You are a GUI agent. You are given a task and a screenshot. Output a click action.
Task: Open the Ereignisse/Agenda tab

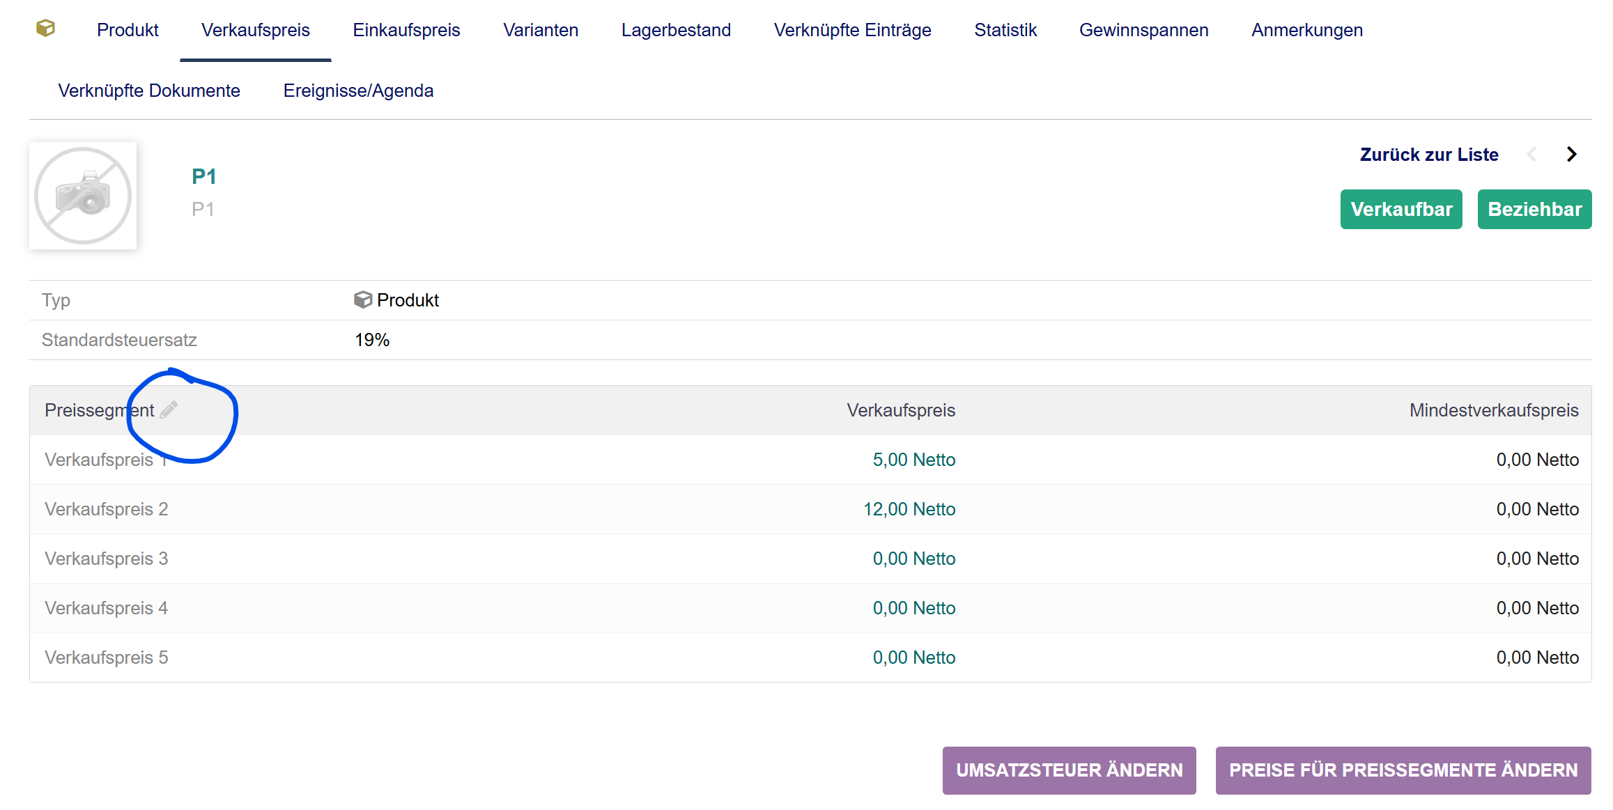[x=358, y=91]
